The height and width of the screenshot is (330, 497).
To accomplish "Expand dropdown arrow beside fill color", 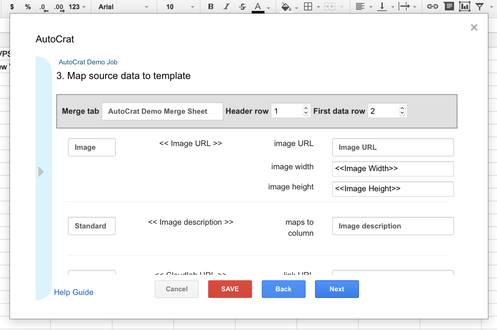I will click(x=296, y=7).
